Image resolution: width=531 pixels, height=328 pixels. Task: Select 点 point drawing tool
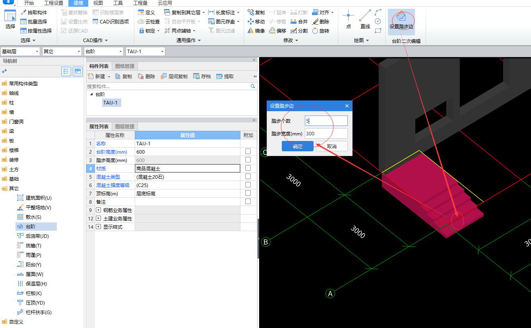point(349,20)
